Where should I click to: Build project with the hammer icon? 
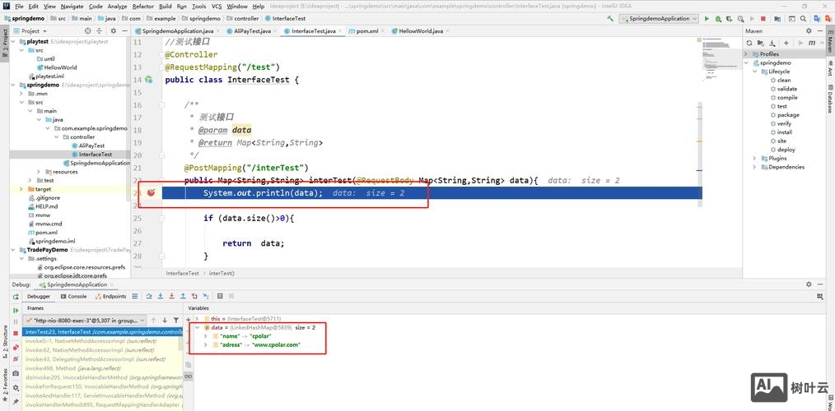pyautogui.click(x=610, y=18)
